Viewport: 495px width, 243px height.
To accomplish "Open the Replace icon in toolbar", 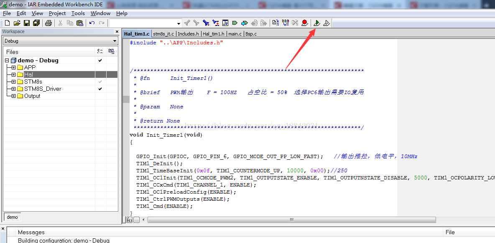I will [216, 23].
